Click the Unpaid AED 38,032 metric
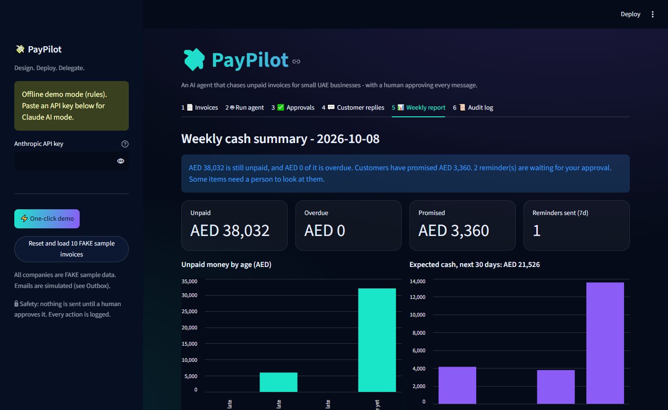Viewport: 668px width, 410px height. (x=234, y=225)
